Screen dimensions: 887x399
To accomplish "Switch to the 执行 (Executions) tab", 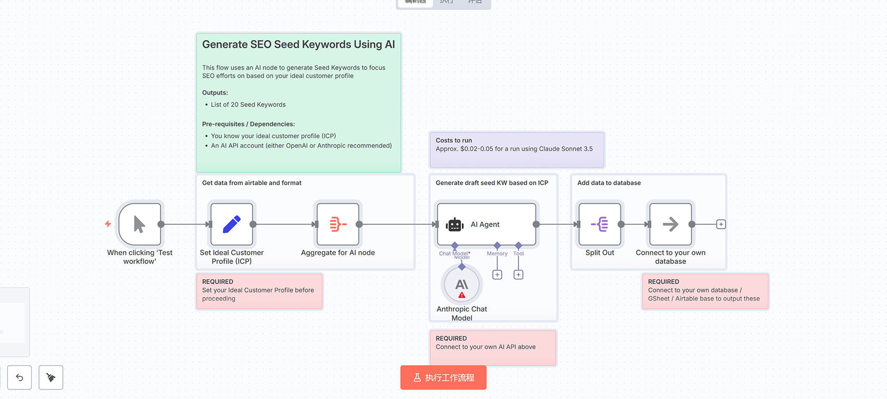I will tap(446, 2).
